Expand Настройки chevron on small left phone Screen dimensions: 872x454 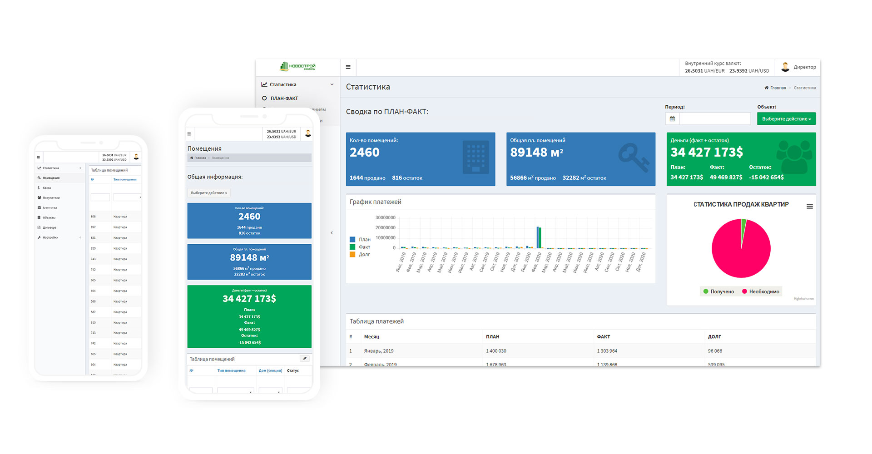coord(80,237)
